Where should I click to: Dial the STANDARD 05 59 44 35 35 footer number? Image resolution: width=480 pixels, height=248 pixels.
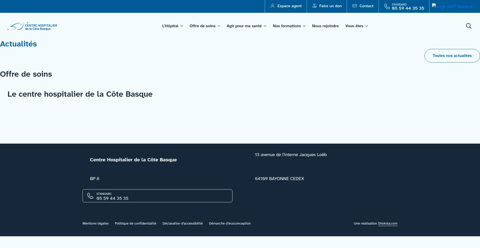coord(112,198)
